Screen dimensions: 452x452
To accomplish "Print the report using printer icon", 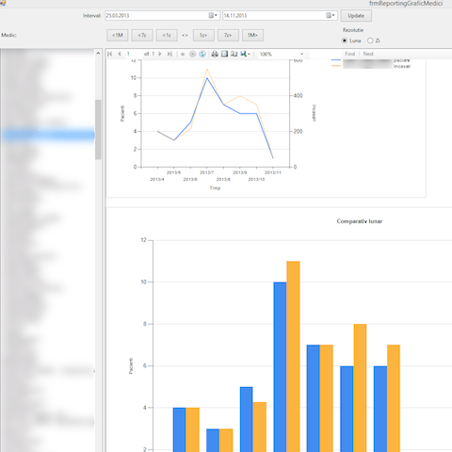I will point(215,54).
